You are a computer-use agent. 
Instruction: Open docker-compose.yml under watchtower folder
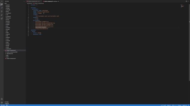point(11,50)
